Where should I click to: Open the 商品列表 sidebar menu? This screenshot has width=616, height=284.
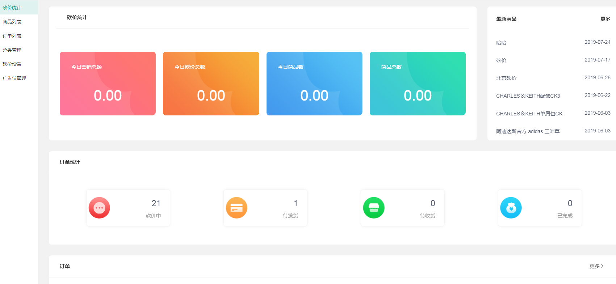[x=19, y=22]
